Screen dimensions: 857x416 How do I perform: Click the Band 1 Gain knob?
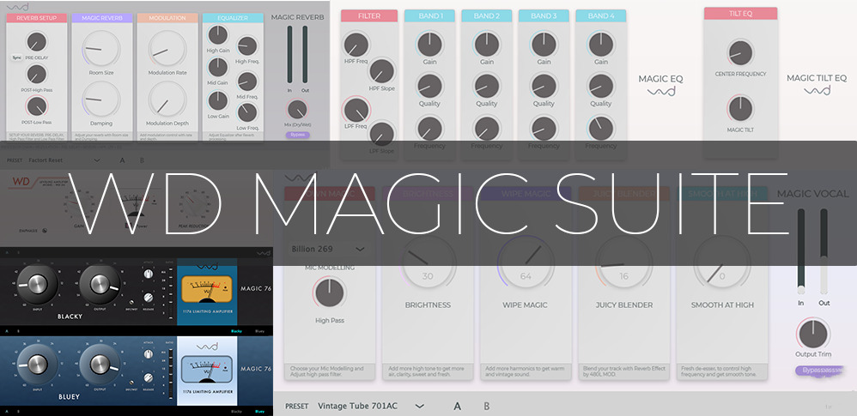tap(429, 45)
